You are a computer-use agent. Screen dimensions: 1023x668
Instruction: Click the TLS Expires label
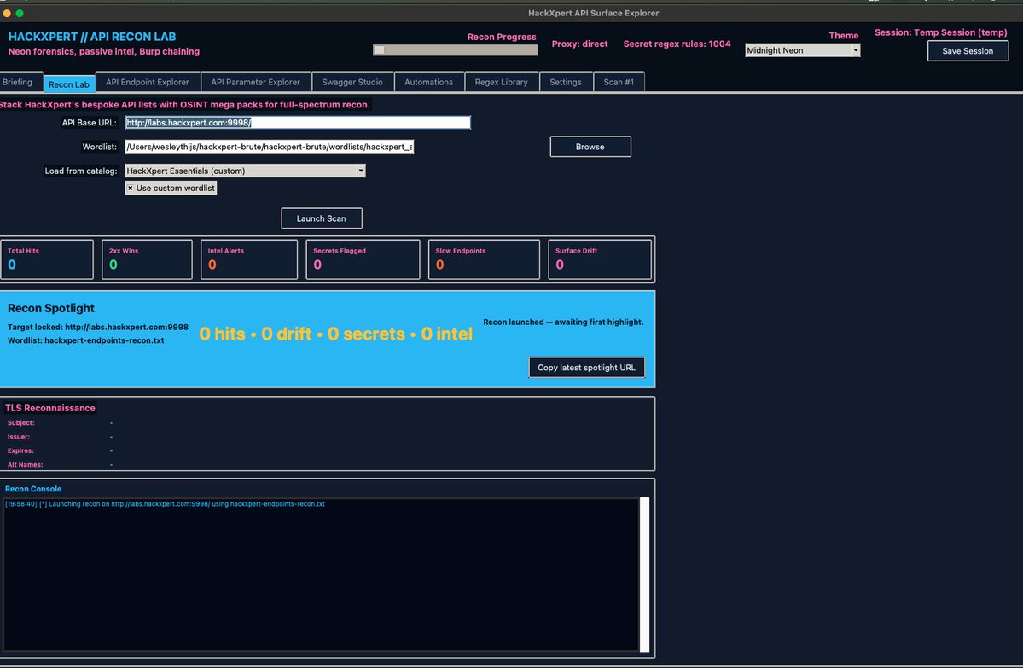click(x=20, y=450)
